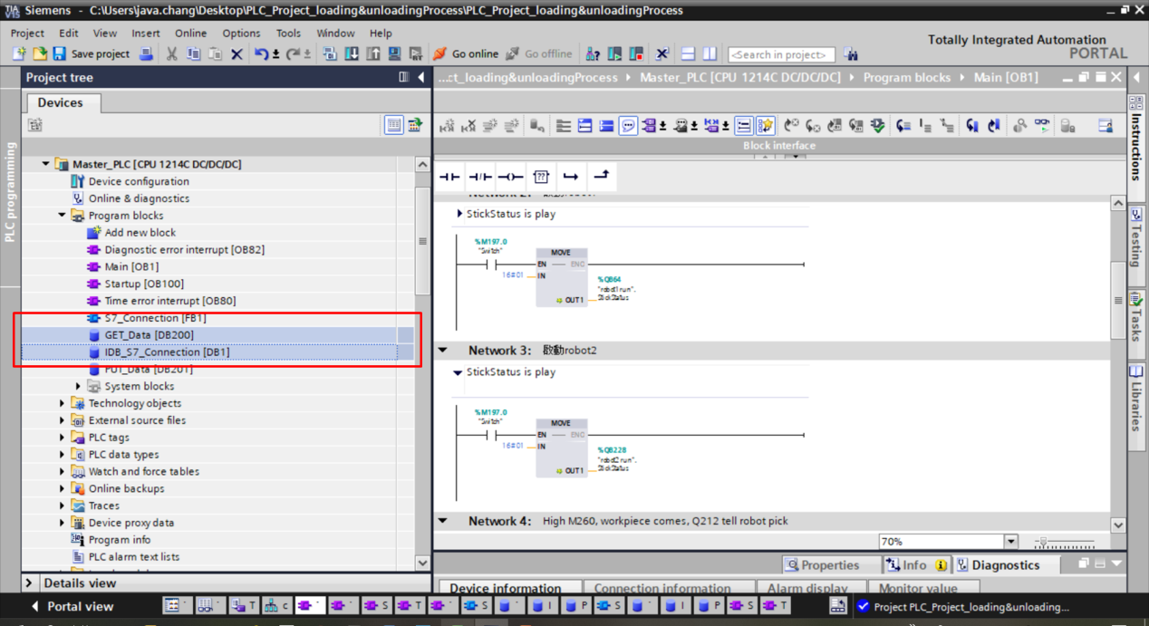Open the Info tab in inspector
This screenshot has height=626, width=1149.
915,564
